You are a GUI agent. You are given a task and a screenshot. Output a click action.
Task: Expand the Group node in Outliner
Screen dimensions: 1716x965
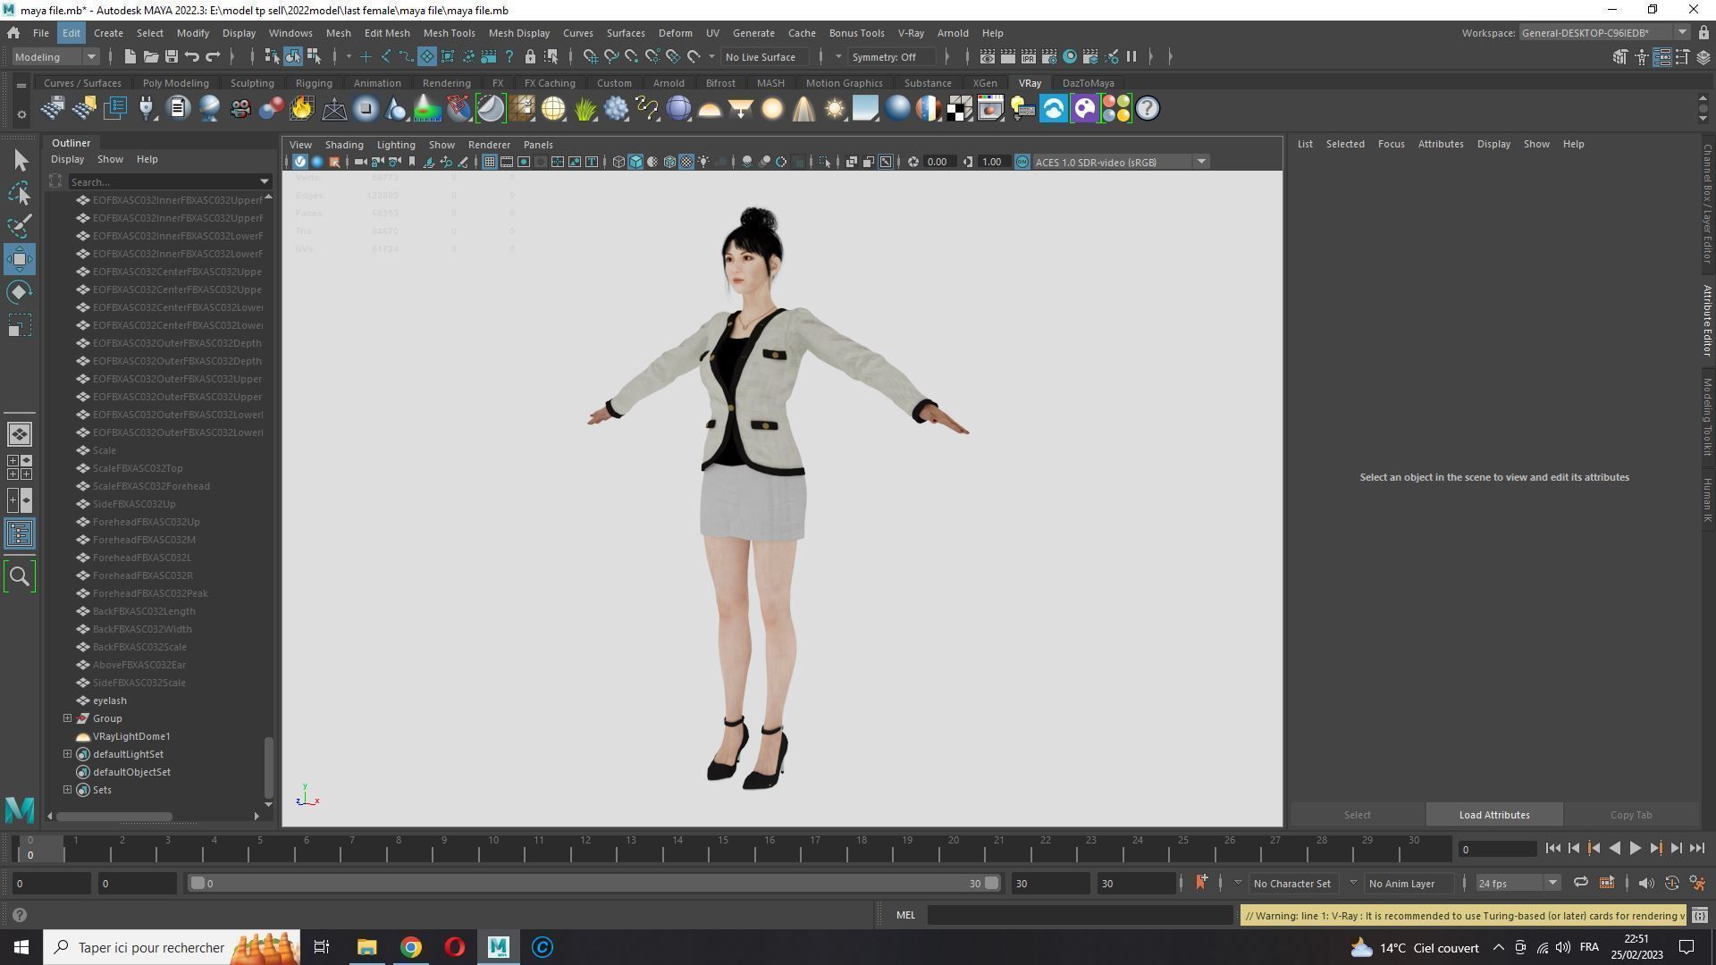pyautogui.click(x=67, y=718)
